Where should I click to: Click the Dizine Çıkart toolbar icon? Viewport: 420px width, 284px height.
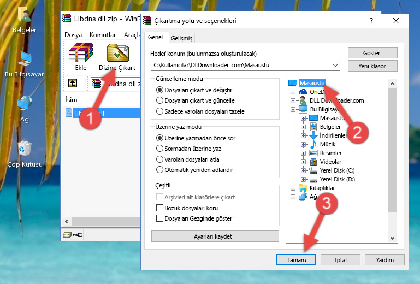(117, 57)
